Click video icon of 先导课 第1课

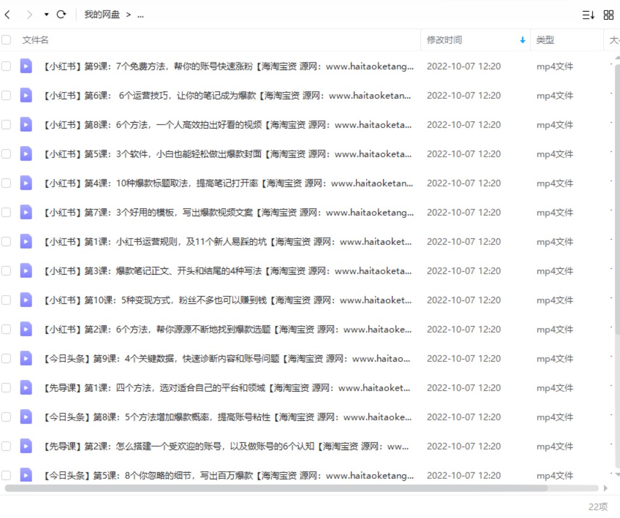click(26, 388)
